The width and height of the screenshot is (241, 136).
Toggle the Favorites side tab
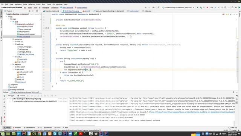point(1,121)
